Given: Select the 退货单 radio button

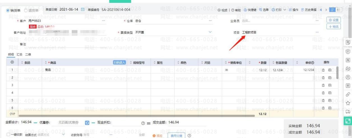Looking at the screenshot, I should click(x=26, y=10).
